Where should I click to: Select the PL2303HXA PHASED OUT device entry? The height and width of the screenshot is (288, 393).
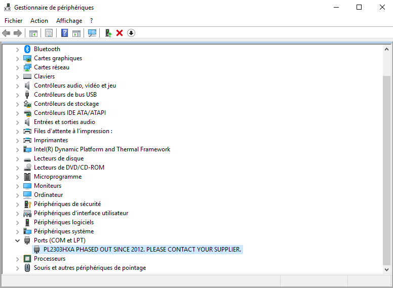[x=142, y=250]
